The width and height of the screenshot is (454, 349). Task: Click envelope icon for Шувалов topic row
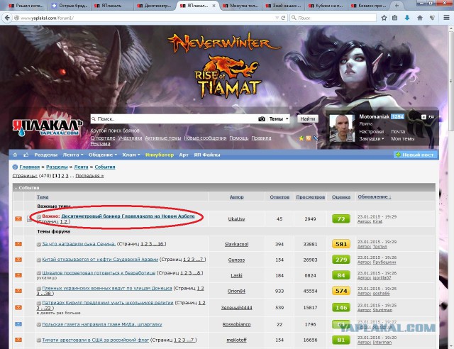coord(18,275)
